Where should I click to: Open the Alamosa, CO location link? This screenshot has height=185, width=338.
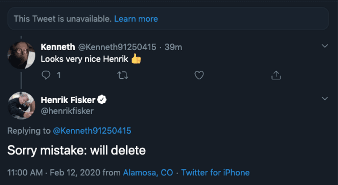tap(148, 173)
